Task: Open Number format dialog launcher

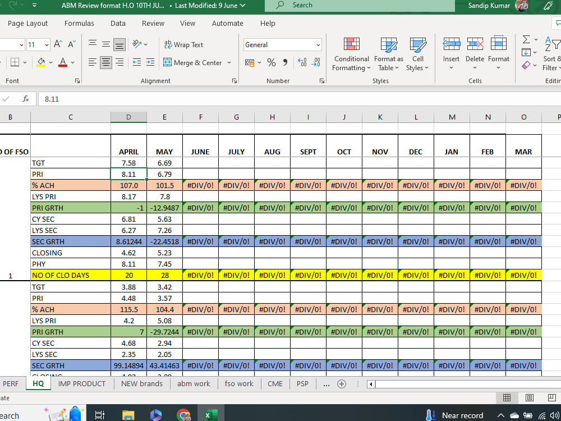Action: (x=321, y=81)
